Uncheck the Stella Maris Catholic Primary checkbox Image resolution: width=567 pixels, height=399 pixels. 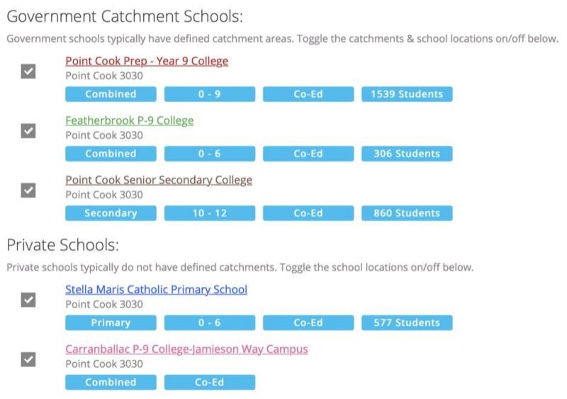click(28, 300)
